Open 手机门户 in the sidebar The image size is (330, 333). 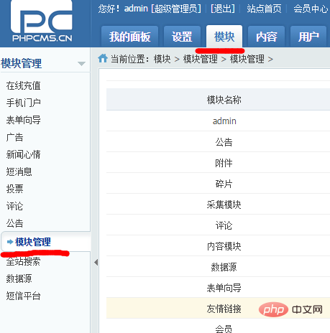pos(24,103)
